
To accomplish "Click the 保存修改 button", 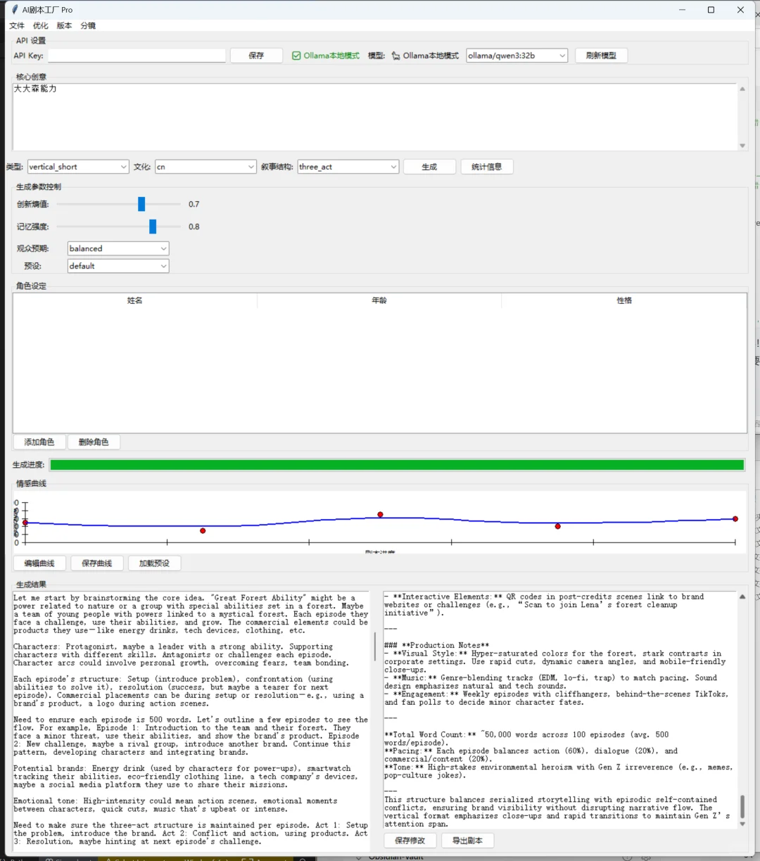I will (410, 841).
